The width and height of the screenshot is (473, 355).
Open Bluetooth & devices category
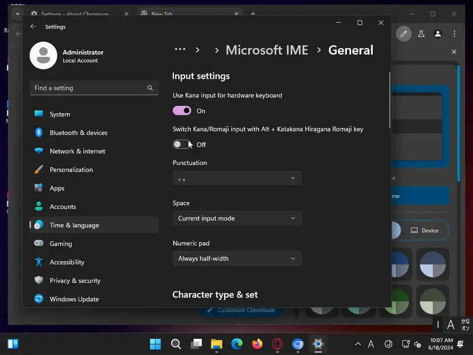click(94, 133)
